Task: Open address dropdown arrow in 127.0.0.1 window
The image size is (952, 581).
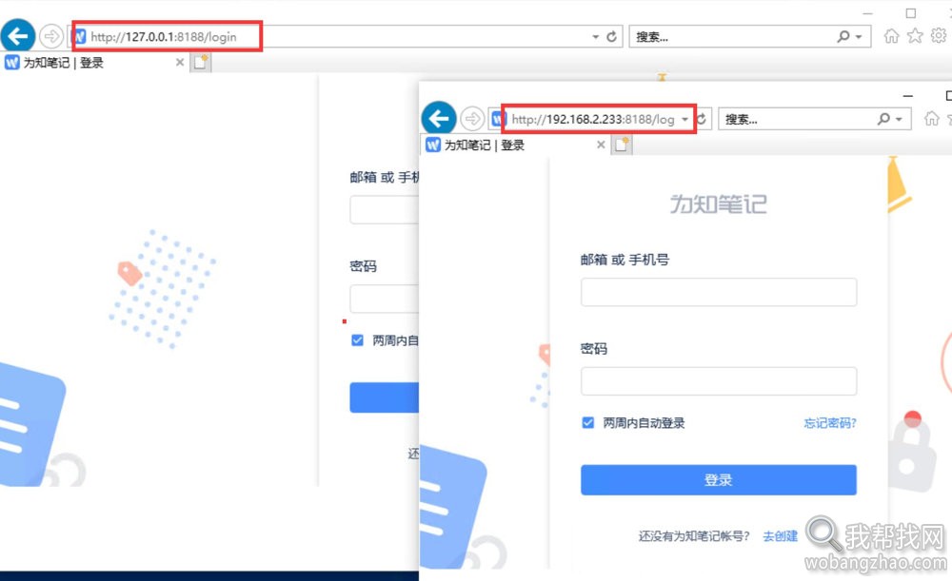Action: pos(595,37)
